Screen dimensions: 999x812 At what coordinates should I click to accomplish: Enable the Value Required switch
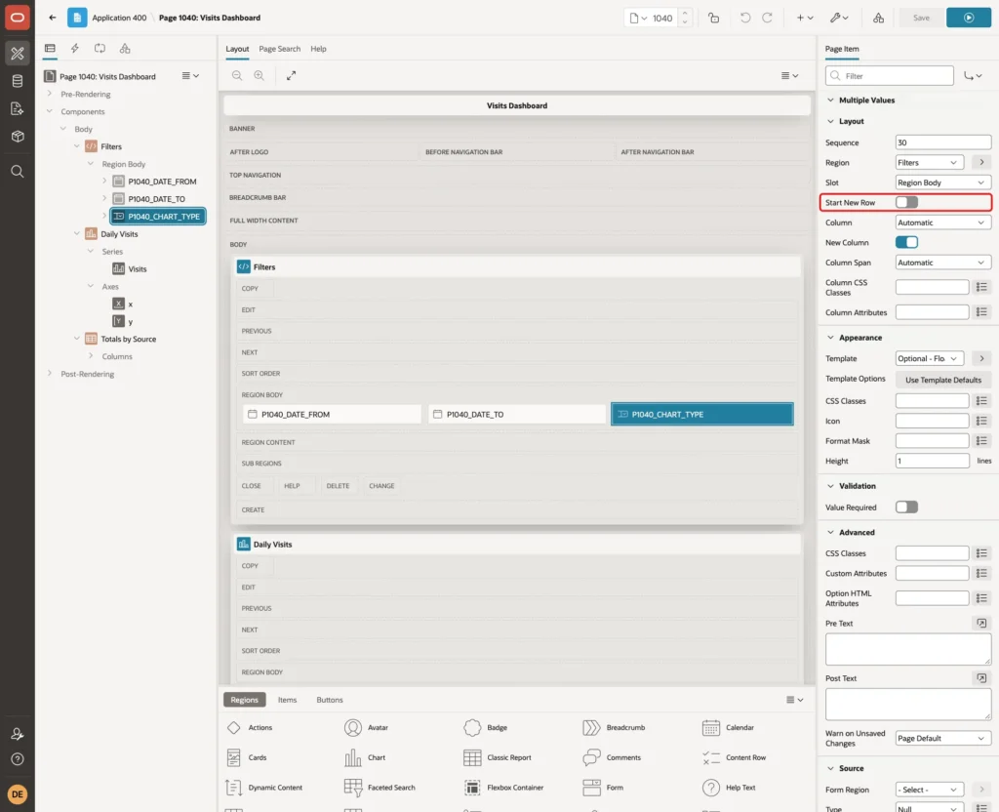coord(906,507)
